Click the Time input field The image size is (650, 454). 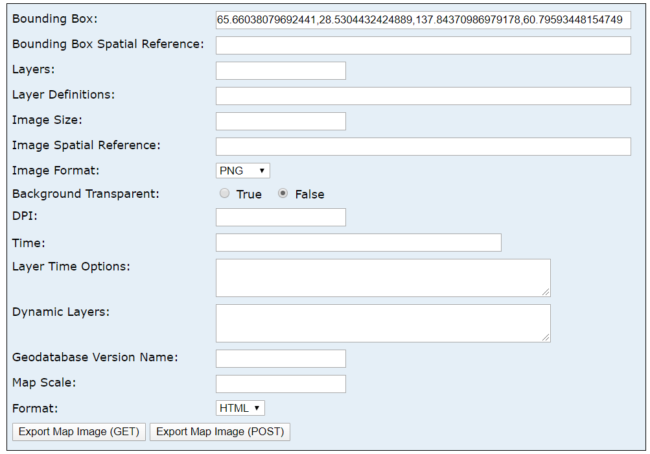358,243
